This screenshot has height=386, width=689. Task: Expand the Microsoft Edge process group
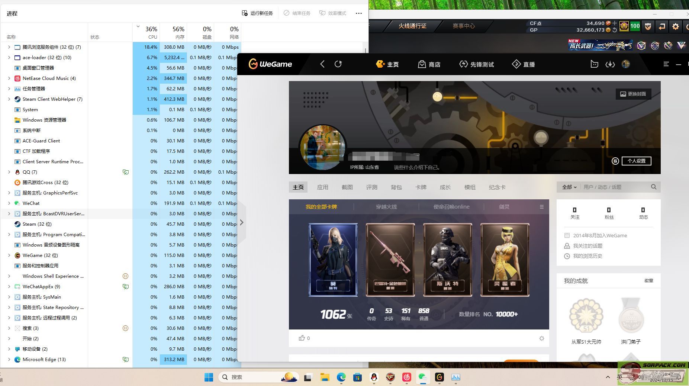tap(9, 360)
